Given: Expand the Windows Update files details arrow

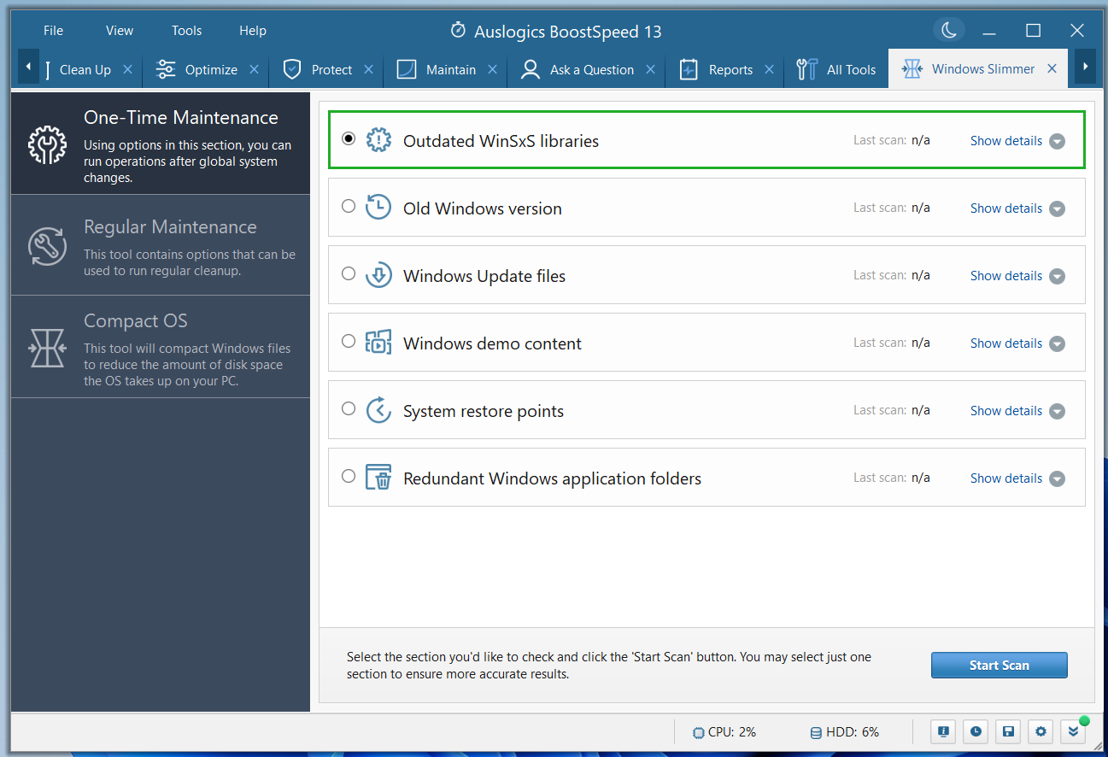Looking at the screenshot, I should coord(1057,276).
